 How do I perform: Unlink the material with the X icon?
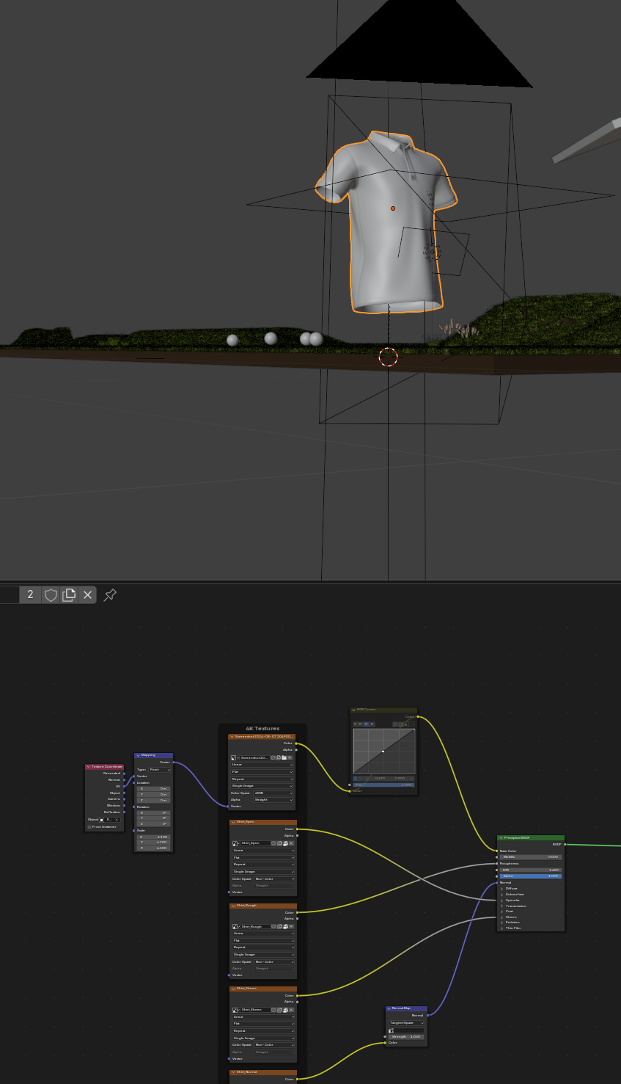pos(87,594)
